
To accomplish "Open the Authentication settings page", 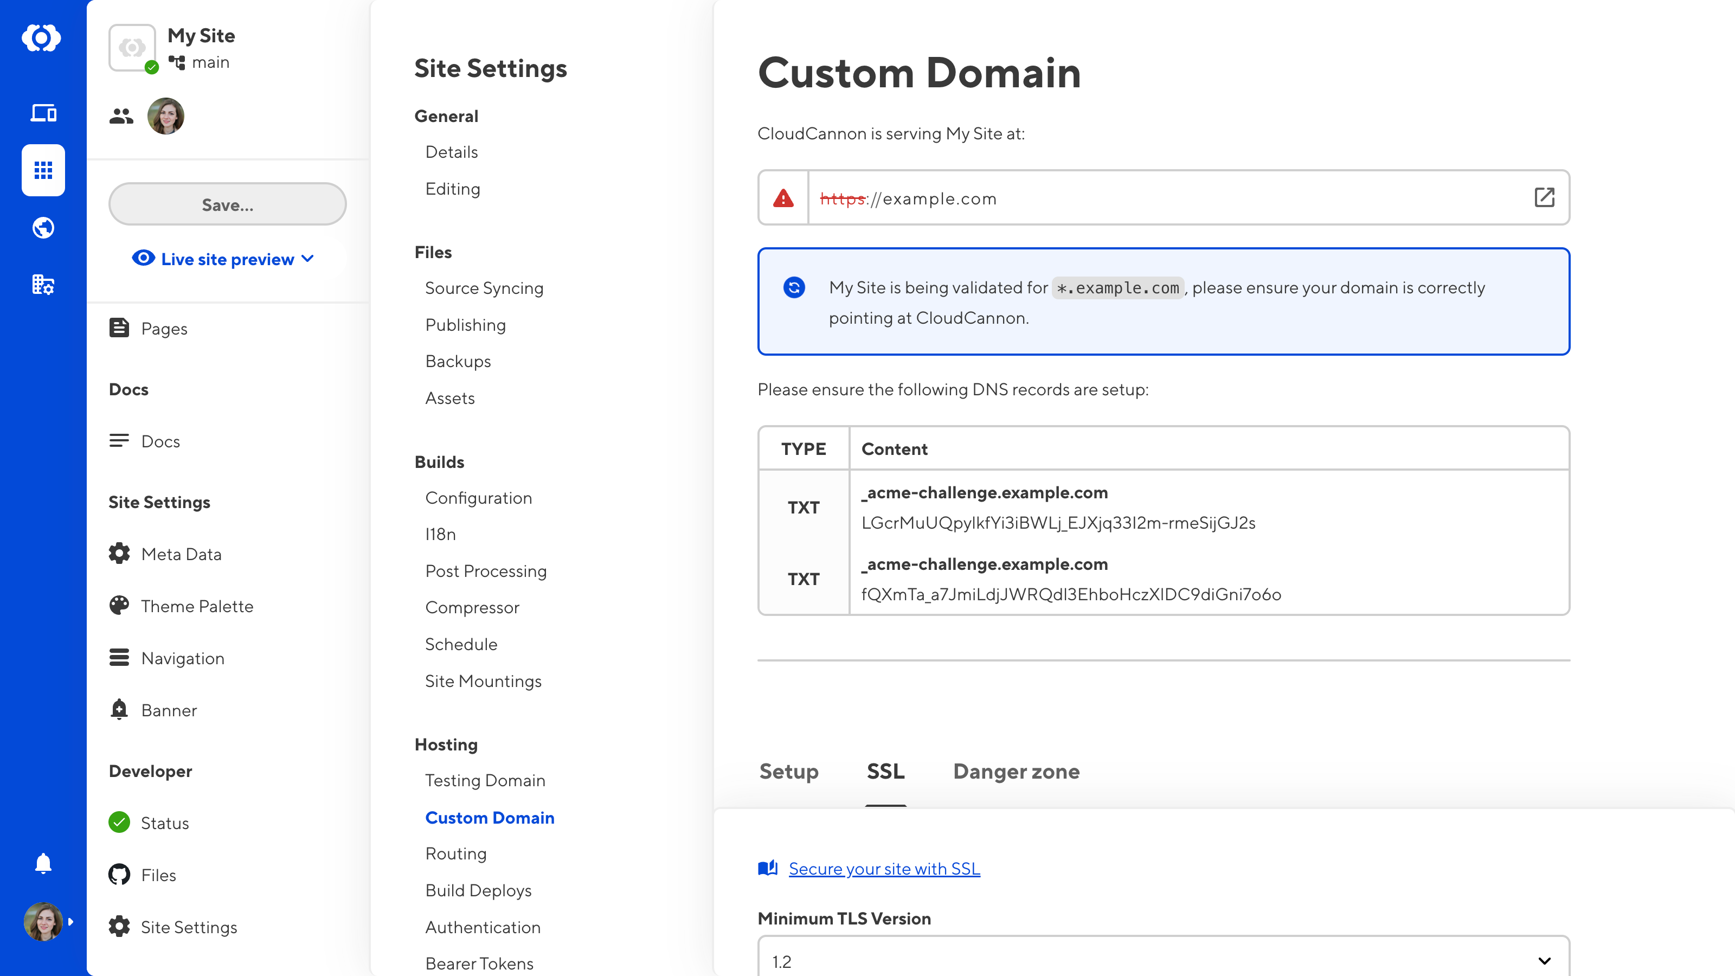I will click(x=483, y=926).
